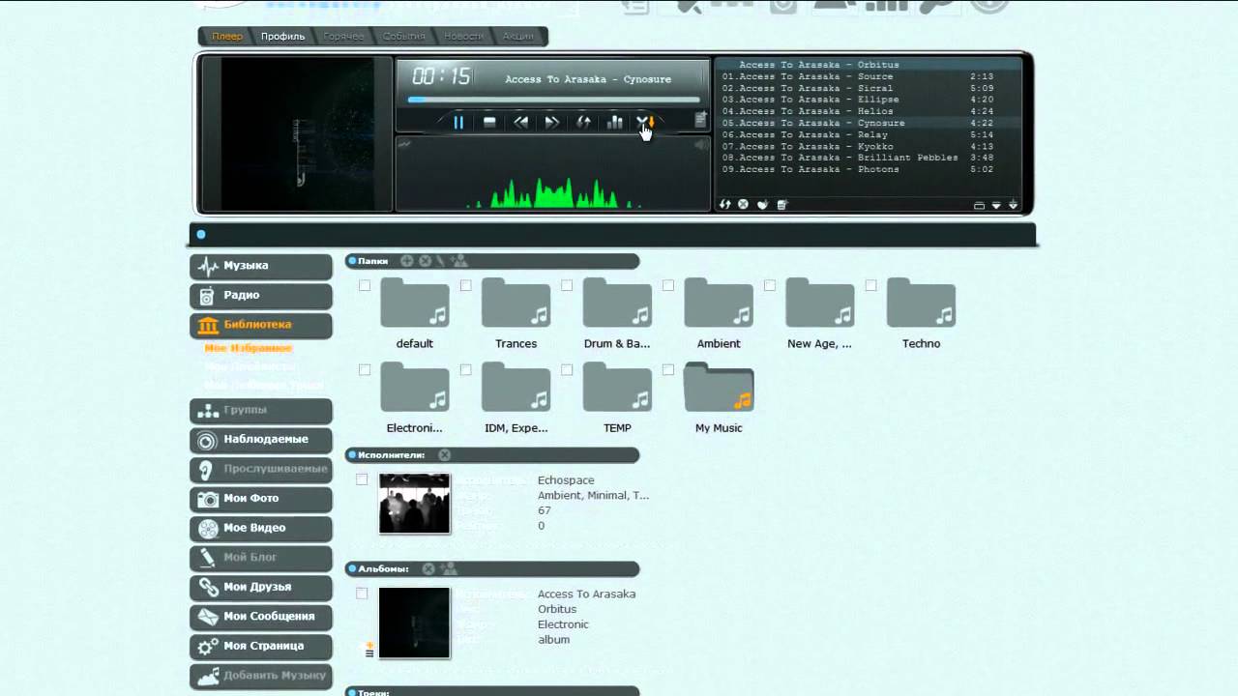Screen dimensions: 1238x696
Task: Tick the IDM, Expe... folder checkbox
Action: 466,369
